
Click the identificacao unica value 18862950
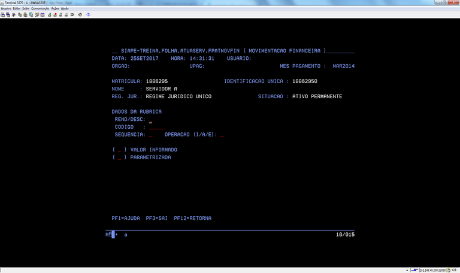(304, 81)
